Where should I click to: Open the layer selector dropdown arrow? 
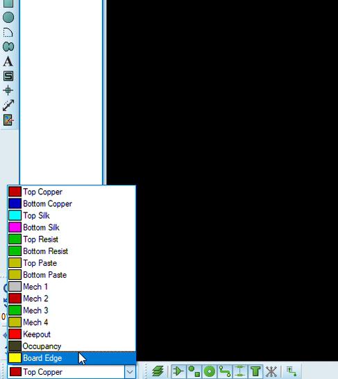tap(130, 371)
